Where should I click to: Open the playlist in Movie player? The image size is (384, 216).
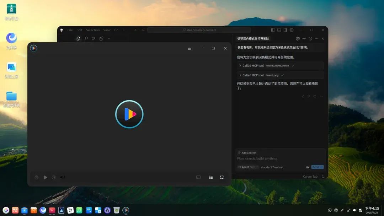tap(211, 177)
